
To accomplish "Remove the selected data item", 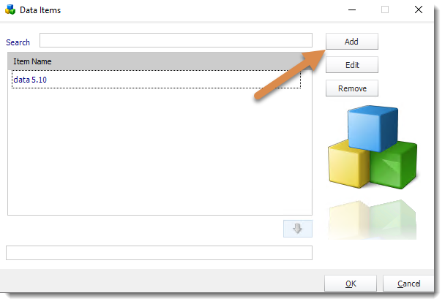I will [351, 88].
